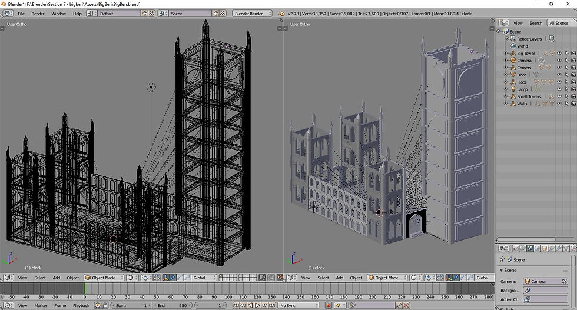
Task: Click the Properties editor type icon
Action: coord(503,249)
